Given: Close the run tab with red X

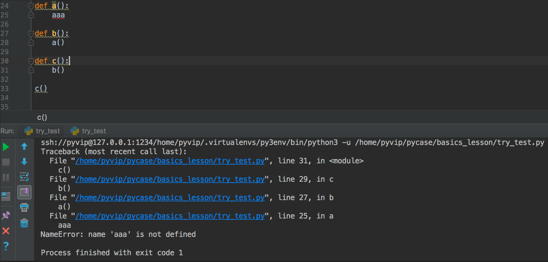Looking at the screenshot, I should [x=6, y=231].
